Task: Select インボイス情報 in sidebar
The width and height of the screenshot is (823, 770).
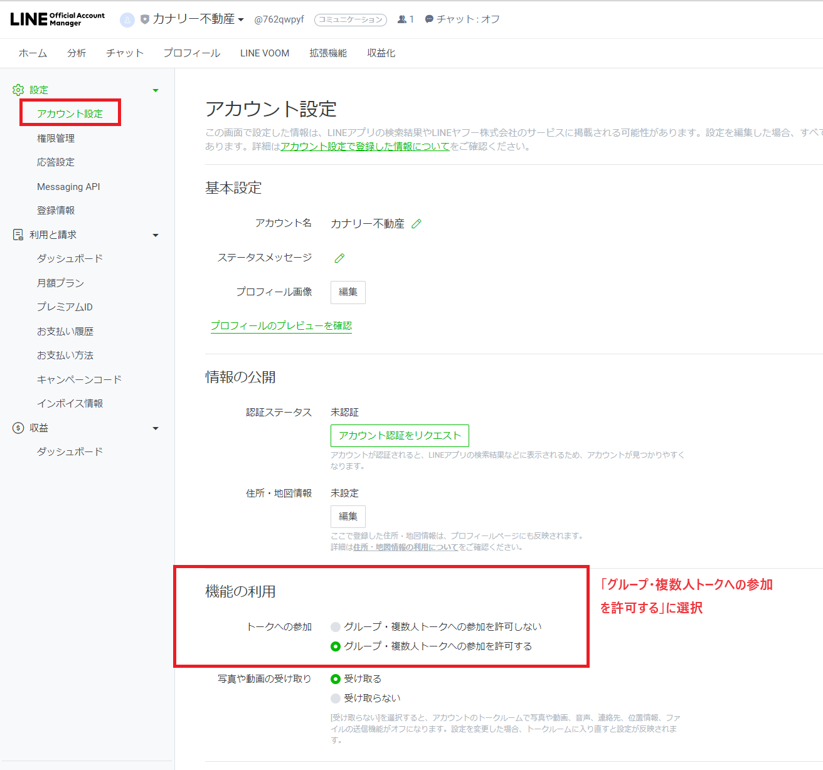Action: click(x=70, y=404)
